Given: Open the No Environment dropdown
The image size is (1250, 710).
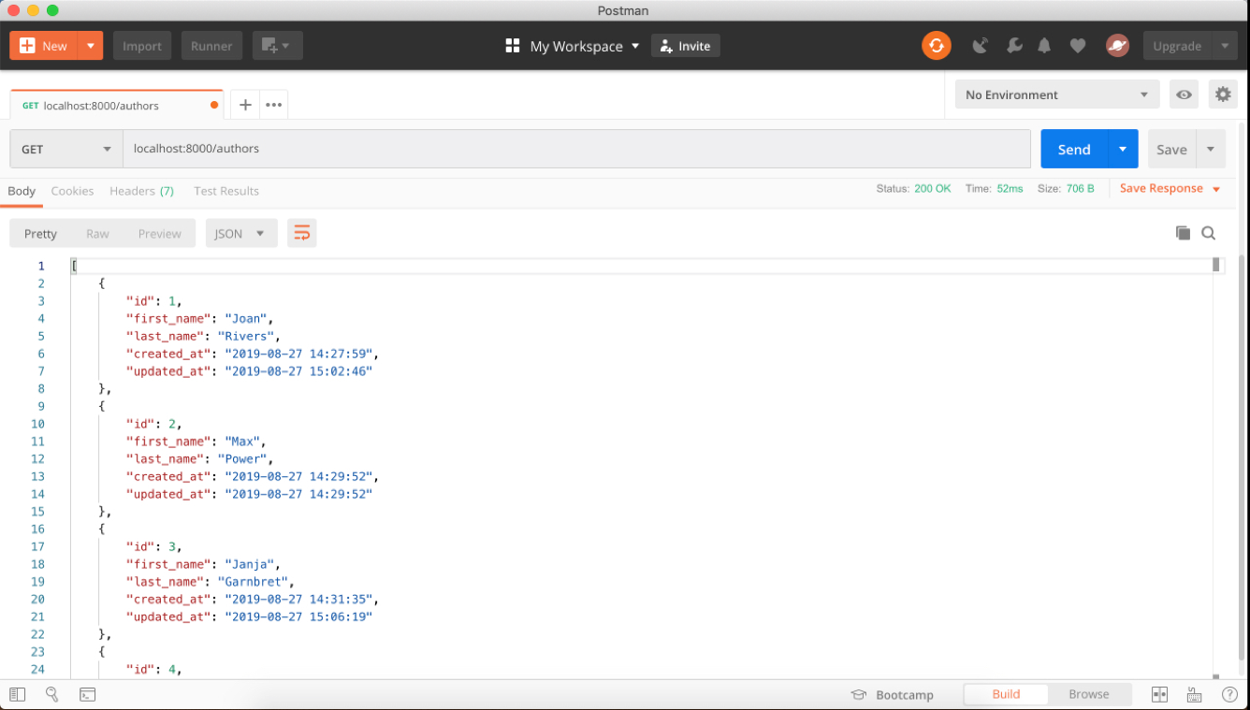Looking at the screenshot, I should pos(1056,94).
